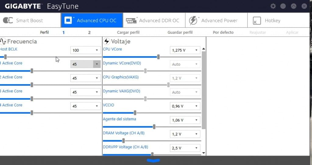The width and height of the screenshot is (312, 165).
Task: Open the Host BCLK dropdown
Action: (86, 50)
